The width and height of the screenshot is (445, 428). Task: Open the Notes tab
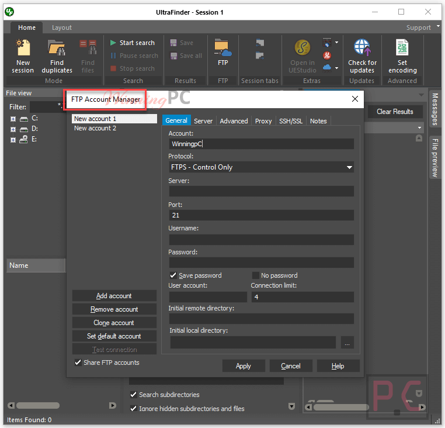318,121
